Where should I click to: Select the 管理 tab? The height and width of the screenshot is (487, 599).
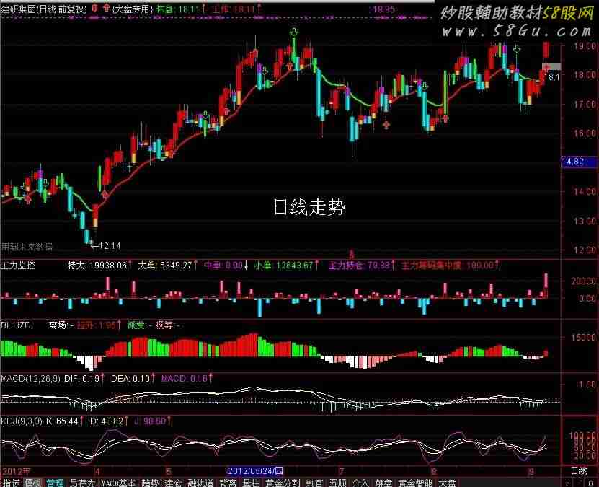tap(55, 483)
